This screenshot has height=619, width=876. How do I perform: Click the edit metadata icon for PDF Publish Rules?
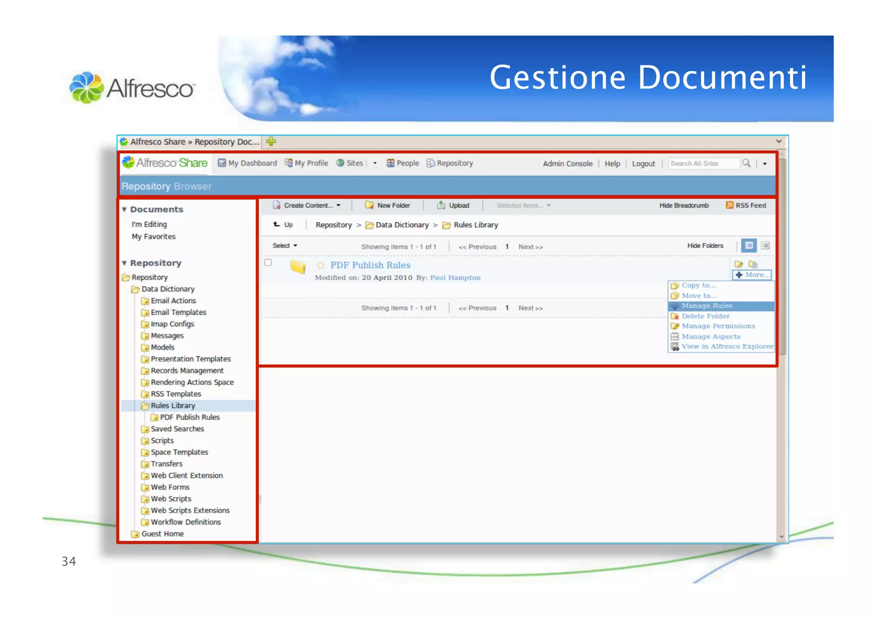click(738, 264)
